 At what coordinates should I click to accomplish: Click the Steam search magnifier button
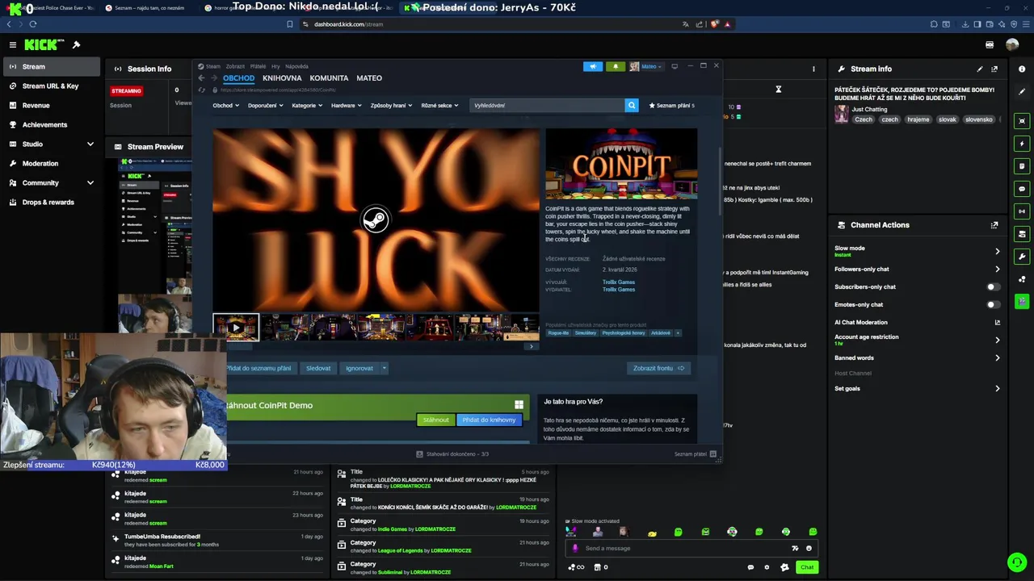click(x=632, y=106)
